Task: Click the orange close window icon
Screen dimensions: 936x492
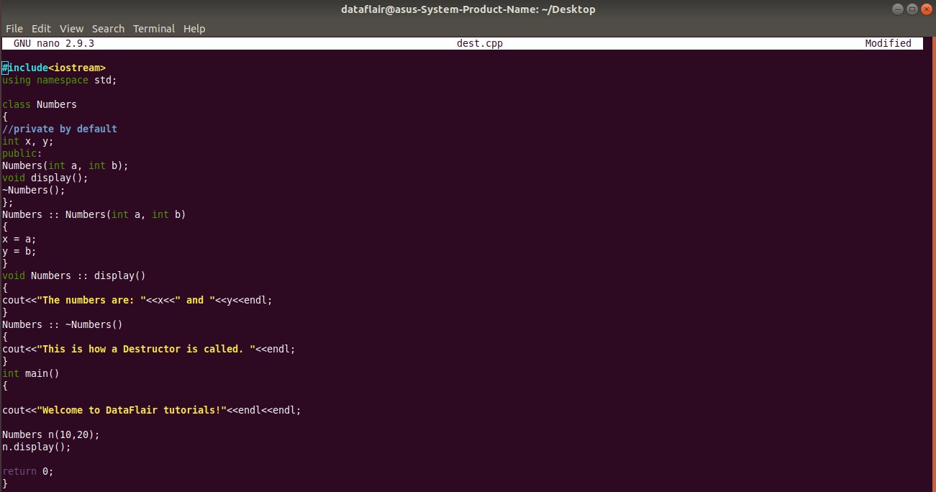Action: (926, 9)
